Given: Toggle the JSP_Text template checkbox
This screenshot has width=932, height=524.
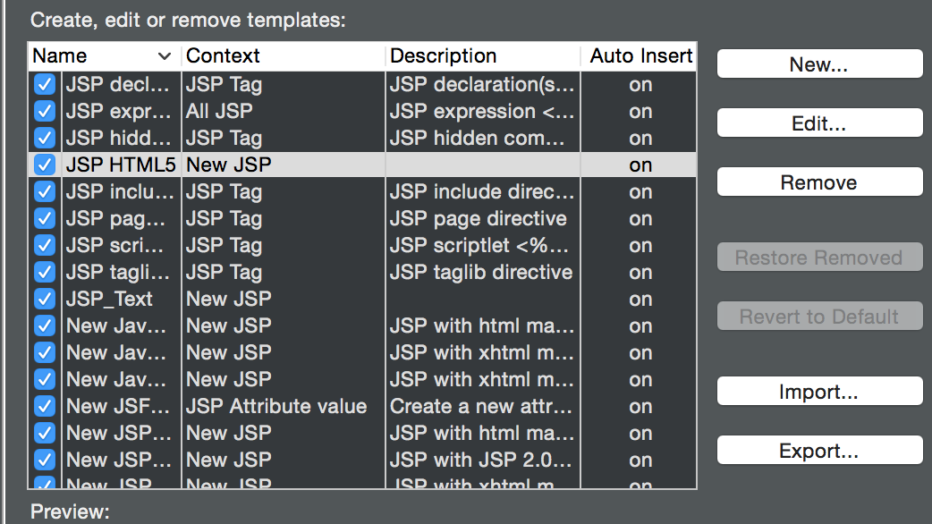Looking at the screenshot, I should pyautogui.click(x=44, y=300).
